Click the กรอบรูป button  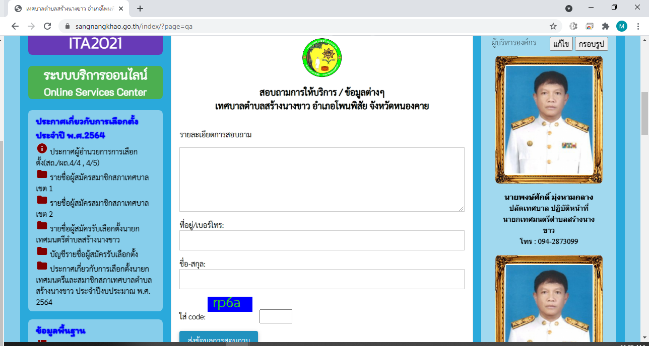pyautogui.click(x=592, y=44)
